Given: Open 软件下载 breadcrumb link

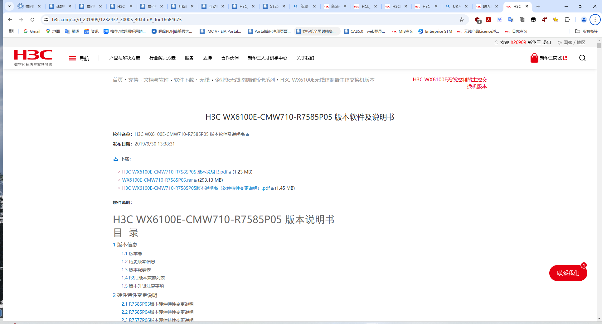Looking at the screenshot, I should [184, 80].
